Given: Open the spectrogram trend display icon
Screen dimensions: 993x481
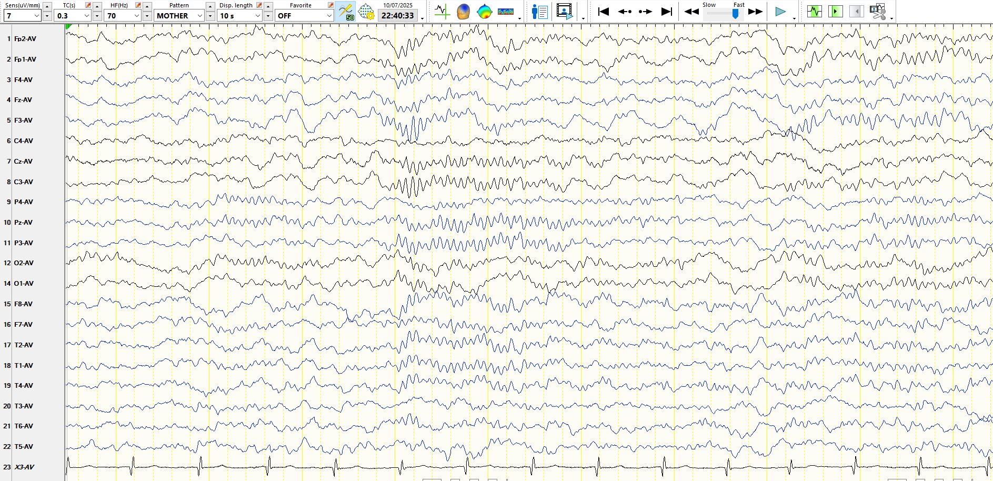Looking at the screenshot, I should 505,12.
